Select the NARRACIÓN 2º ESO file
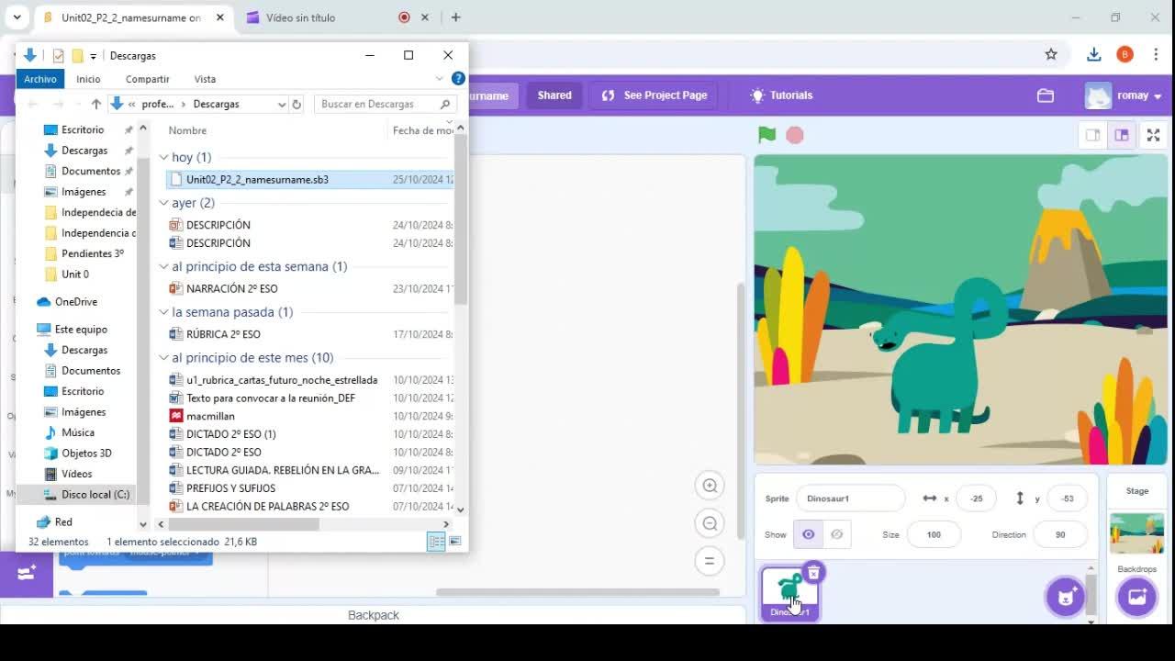 tap(231, 289)
